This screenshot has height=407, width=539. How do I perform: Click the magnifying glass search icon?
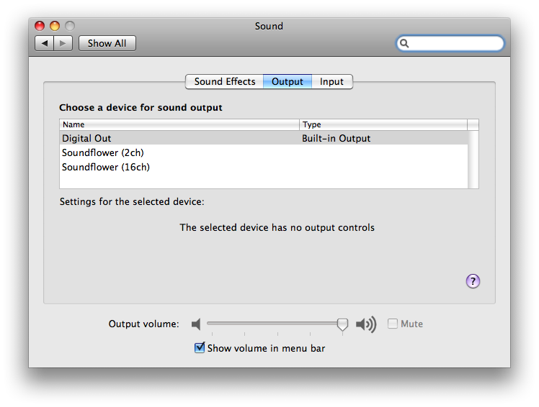coord(404,43)
